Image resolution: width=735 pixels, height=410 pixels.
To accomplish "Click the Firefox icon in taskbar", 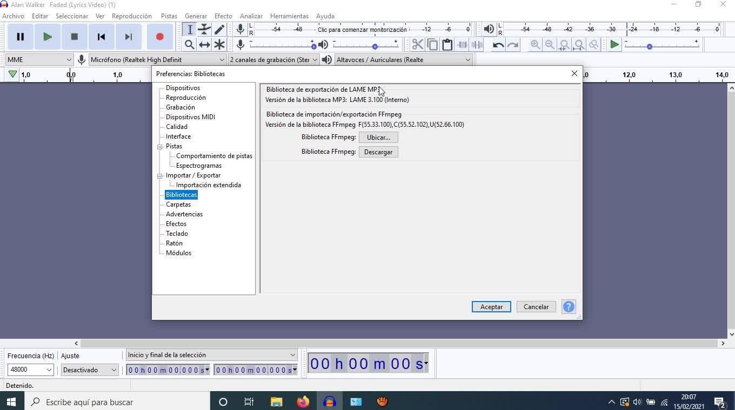I will tap(303, 402).
